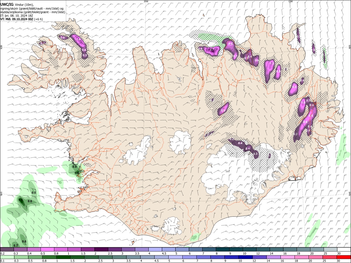Screen dimensions: 351x263
Task: Click the 2.7 snowfall maximum value
Action: coord(212,50)
